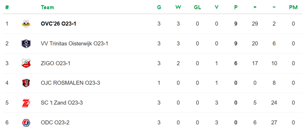Viewport: 306px width, 131px height.
Task: Click the PM column header
Action: click(x=293, y=7)
